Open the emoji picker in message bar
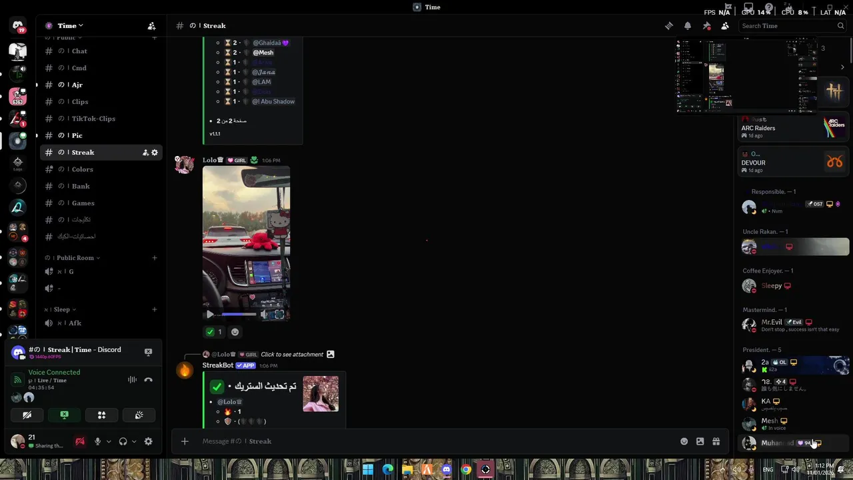853x480 pixels. click(684, 441)
